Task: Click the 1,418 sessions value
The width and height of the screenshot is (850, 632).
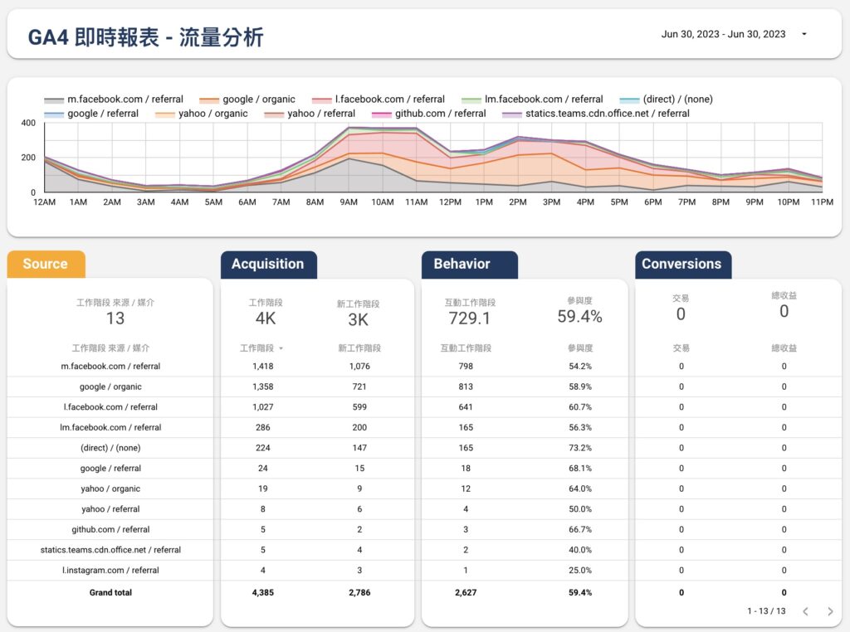Action: point(263,366)
